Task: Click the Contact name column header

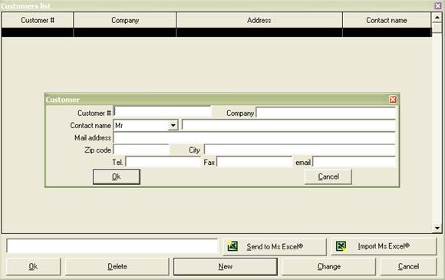Action: [387, 20]
